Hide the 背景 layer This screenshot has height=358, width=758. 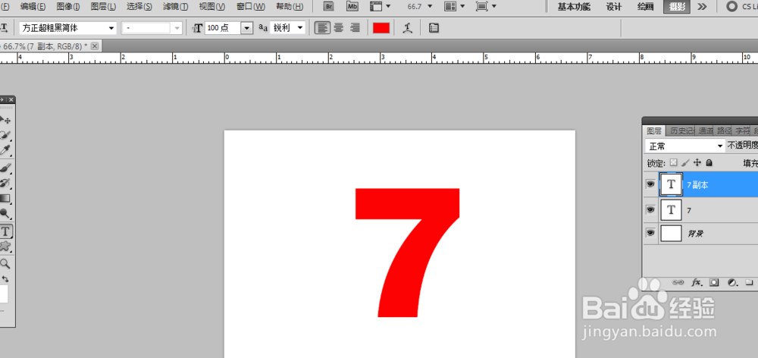(650, 233)
